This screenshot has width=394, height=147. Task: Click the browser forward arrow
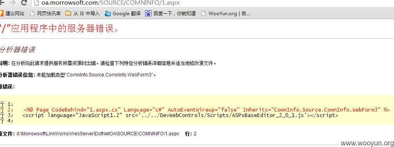point(12,3)
